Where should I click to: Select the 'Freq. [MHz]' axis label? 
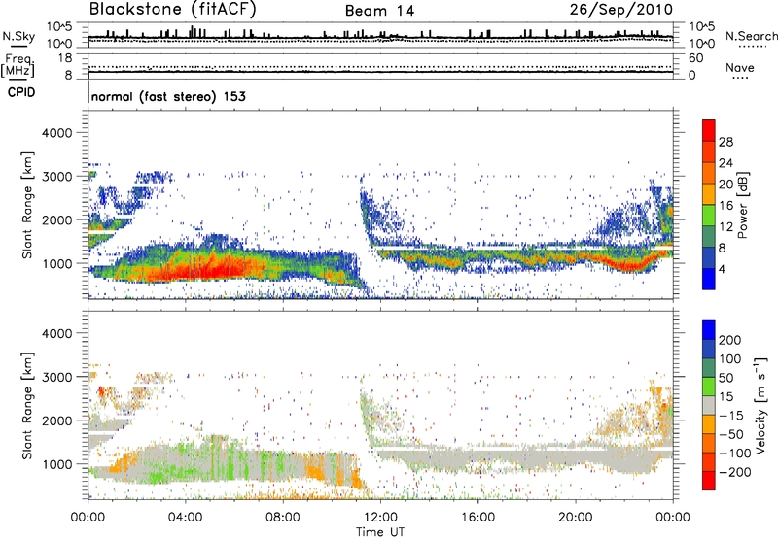click(18, 65)
